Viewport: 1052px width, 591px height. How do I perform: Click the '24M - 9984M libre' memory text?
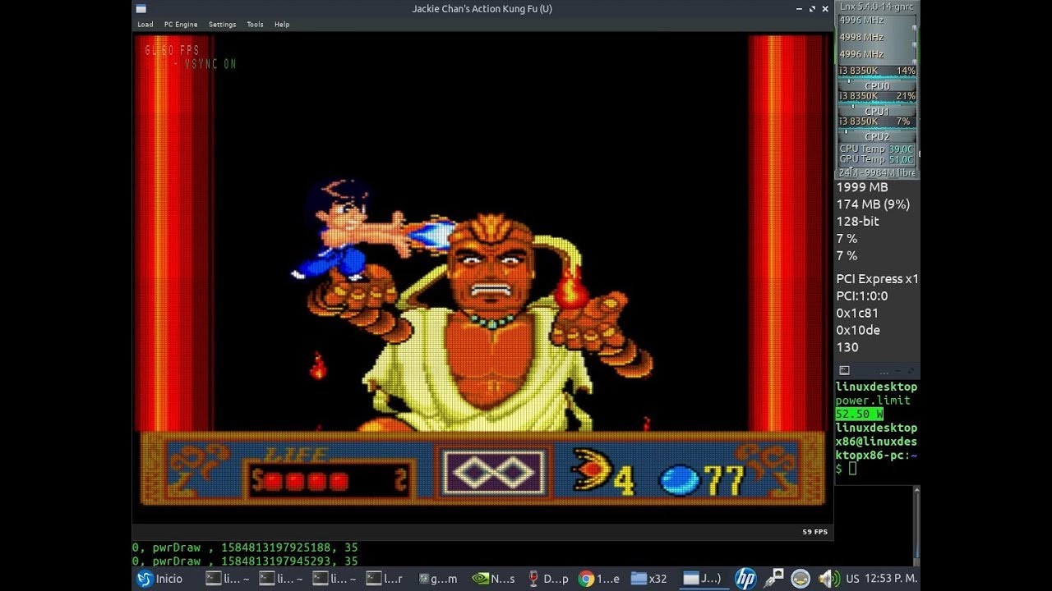[x=877, y=172]
